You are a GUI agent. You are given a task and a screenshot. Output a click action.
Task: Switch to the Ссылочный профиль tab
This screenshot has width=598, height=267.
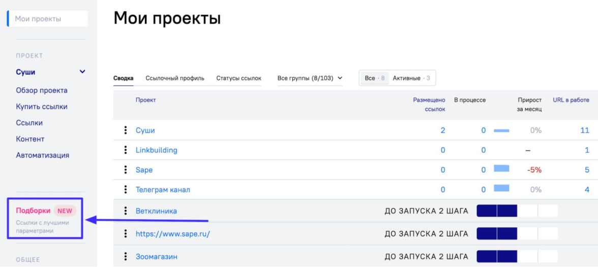click(175, 78)
